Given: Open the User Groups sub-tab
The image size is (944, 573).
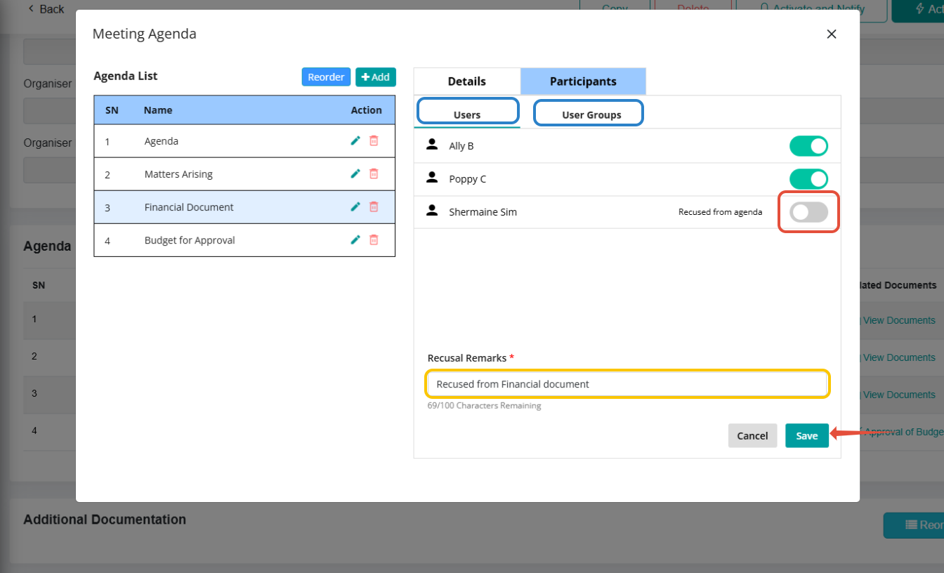Looking at the screenshot, I should pyautogui.click(x=591, y=114).
